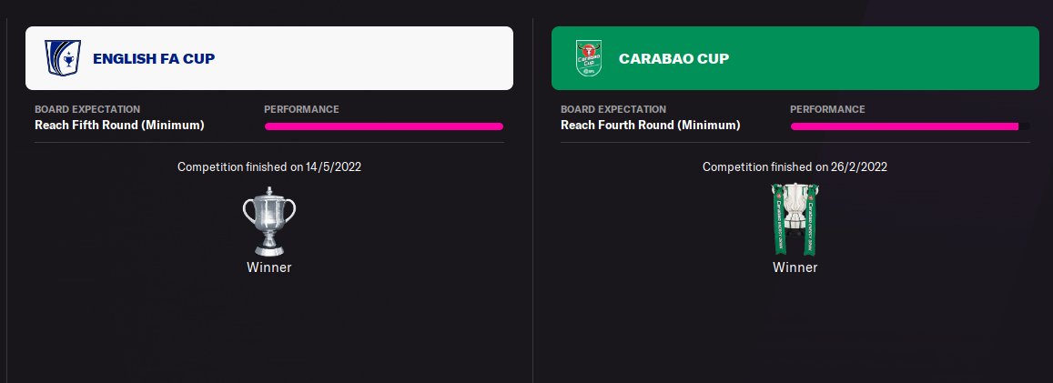
Task: Click the empty right side of white FA Cup banner
Action: (x=410, y=59)
